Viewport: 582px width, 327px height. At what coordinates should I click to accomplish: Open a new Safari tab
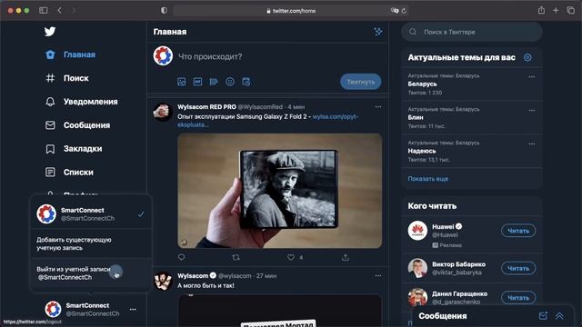pyautogui.click(x=556, y=10)
